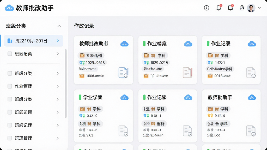Tick the 班频记类 checkbox
267x150 pixels.
(10, 54)
